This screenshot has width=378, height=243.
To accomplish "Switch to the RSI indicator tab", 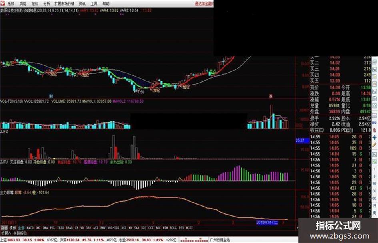I will pyautogui.click(x=124, y=228).
